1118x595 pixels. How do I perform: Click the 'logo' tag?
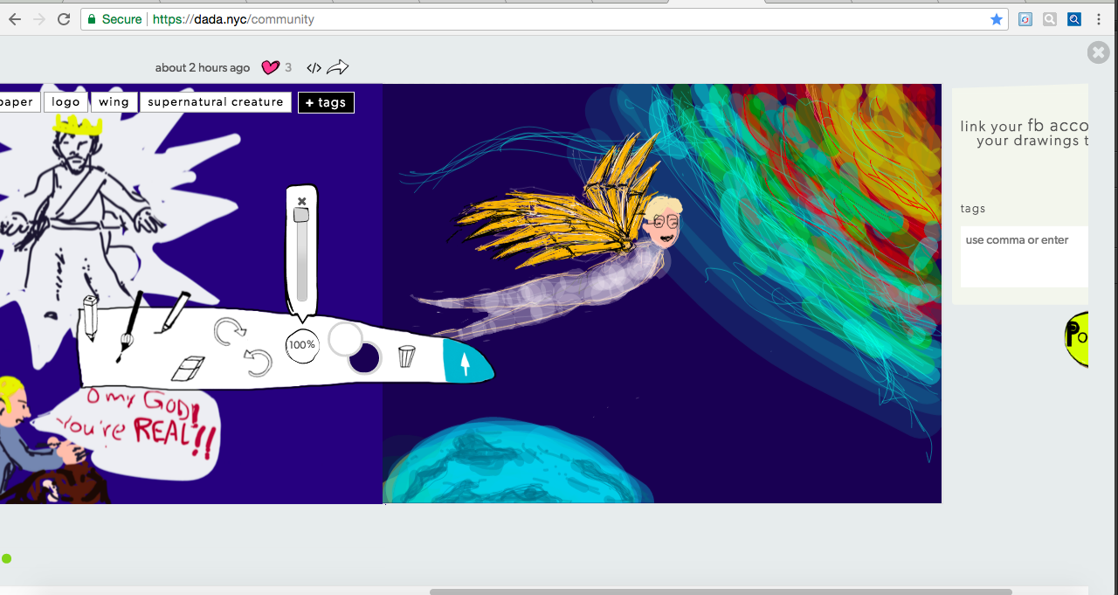coord(66,102)
